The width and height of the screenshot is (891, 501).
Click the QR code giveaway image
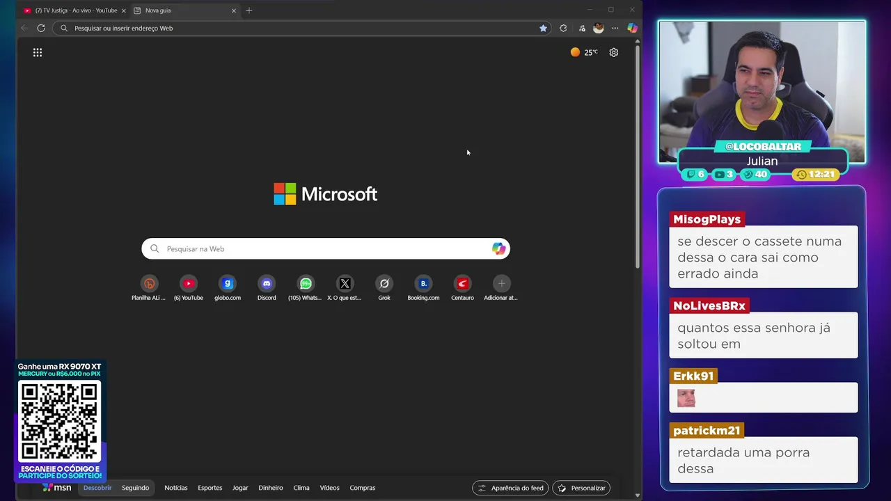coord(60,420)
